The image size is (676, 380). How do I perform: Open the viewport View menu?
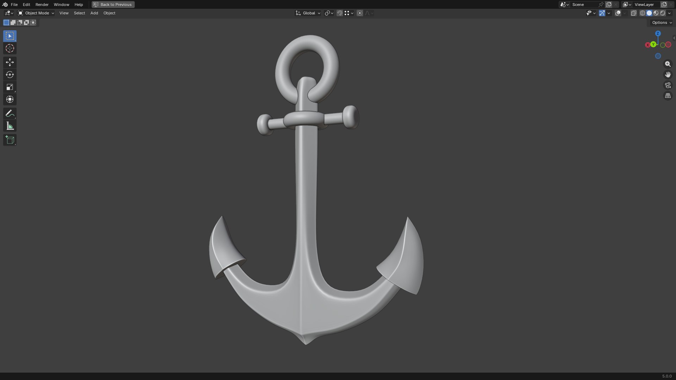64,13
